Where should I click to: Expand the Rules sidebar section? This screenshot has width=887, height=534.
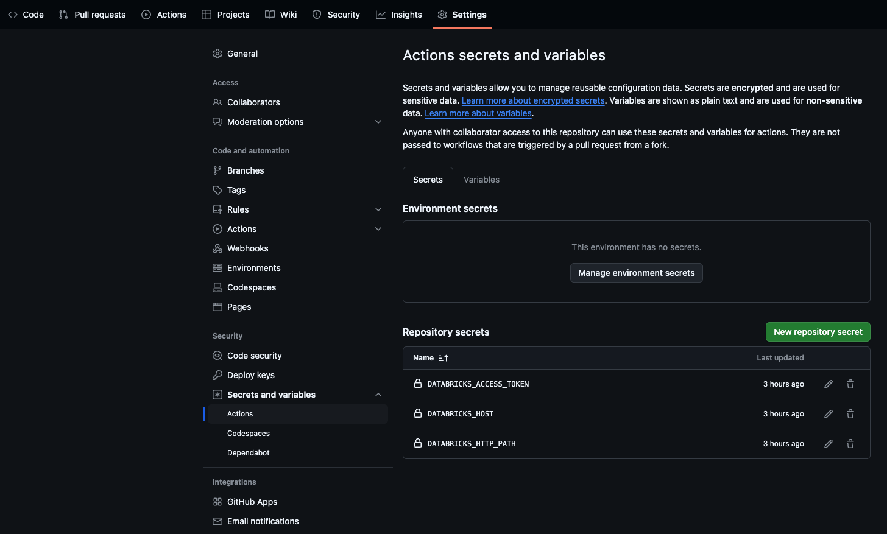[378, 209]
